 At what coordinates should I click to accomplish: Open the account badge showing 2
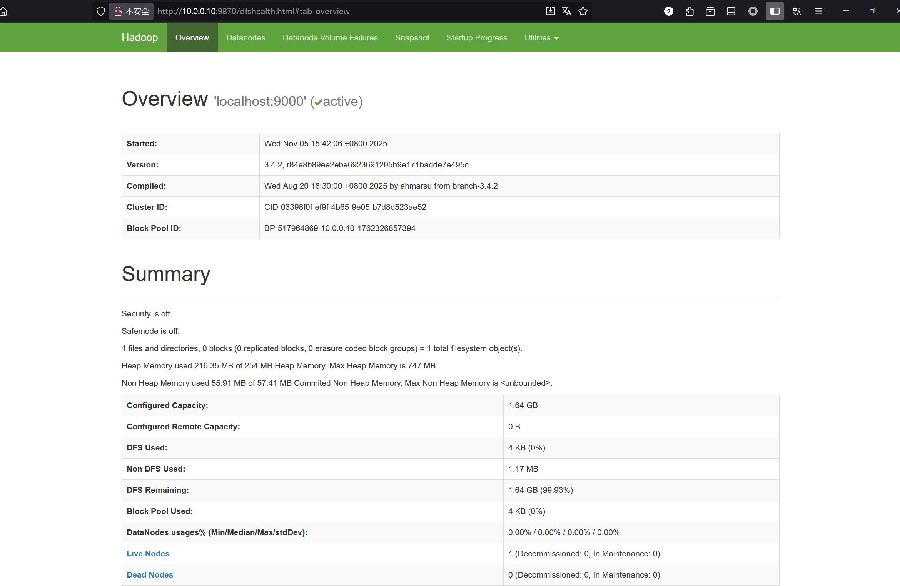pyautogui.click(x=668, y=11)
